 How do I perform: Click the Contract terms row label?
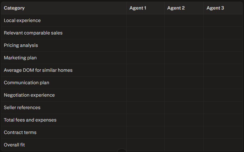tap(20, 132)
